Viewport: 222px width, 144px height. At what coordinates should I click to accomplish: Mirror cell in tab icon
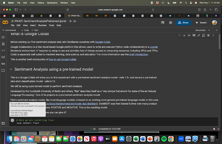(203, 35)
